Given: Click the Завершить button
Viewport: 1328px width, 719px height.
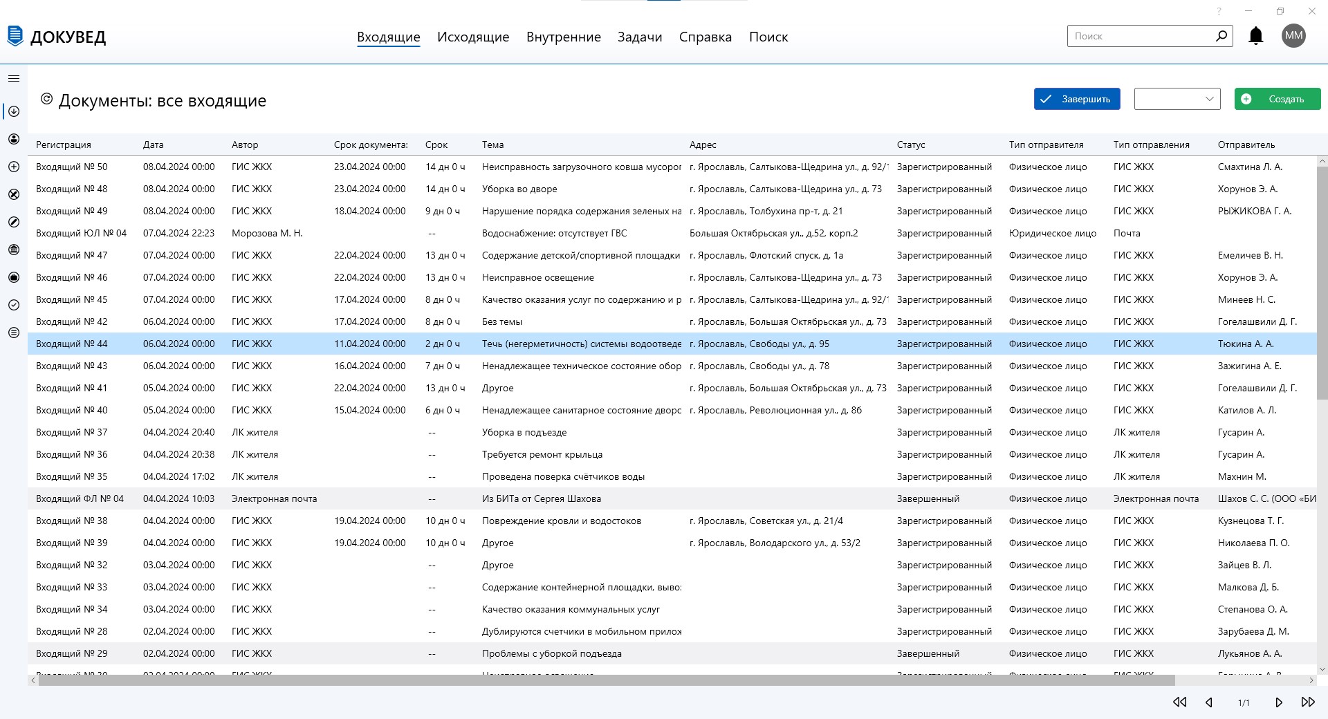Looking at the screenshot, I should [1077, 99].
